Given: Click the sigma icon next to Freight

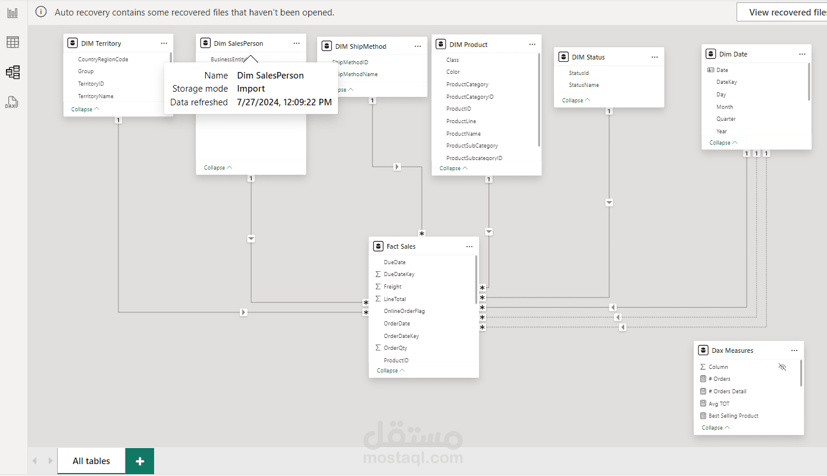Looking at the screenshot, I should [378, 287].
